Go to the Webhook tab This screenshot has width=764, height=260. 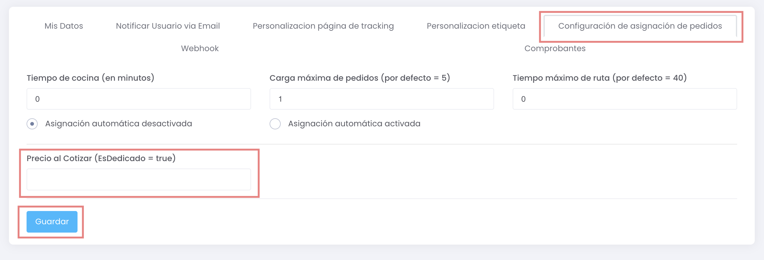(200, 48)
